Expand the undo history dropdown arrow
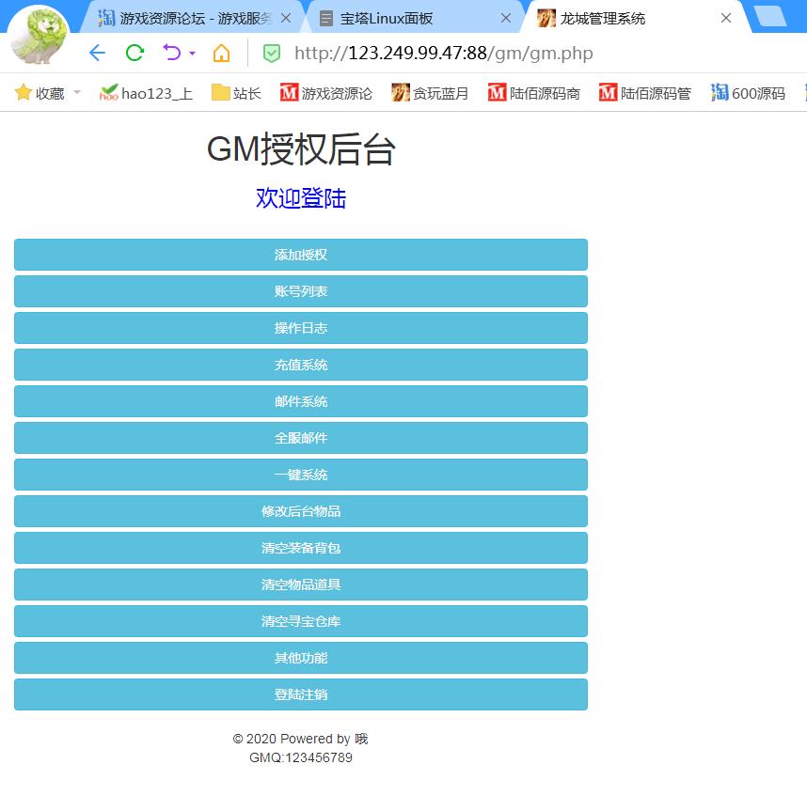 (193, 54)
